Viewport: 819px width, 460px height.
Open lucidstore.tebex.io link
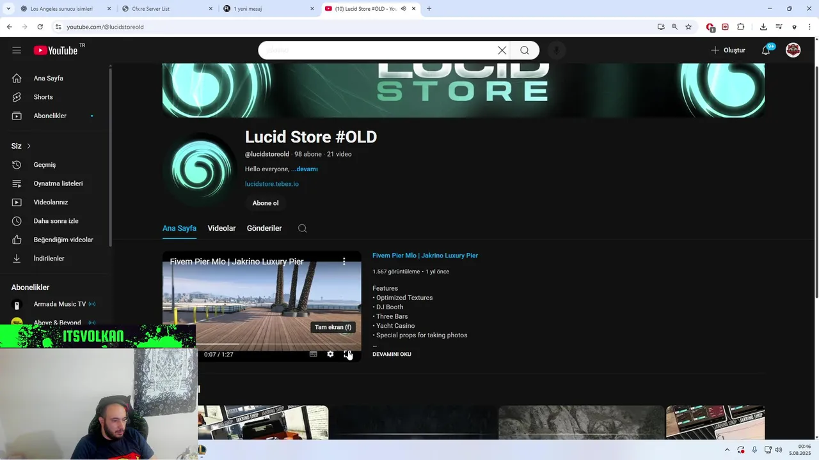tap(272, 184)
